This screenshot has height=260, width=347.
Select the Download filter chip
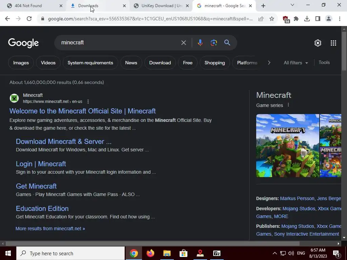(160, 63)
